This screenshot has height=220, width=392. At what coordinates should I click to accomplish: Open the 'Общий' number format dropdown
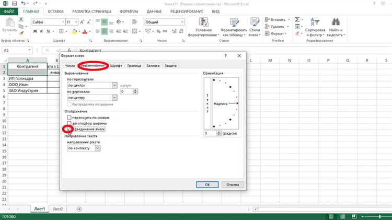(x=182, y=22)
